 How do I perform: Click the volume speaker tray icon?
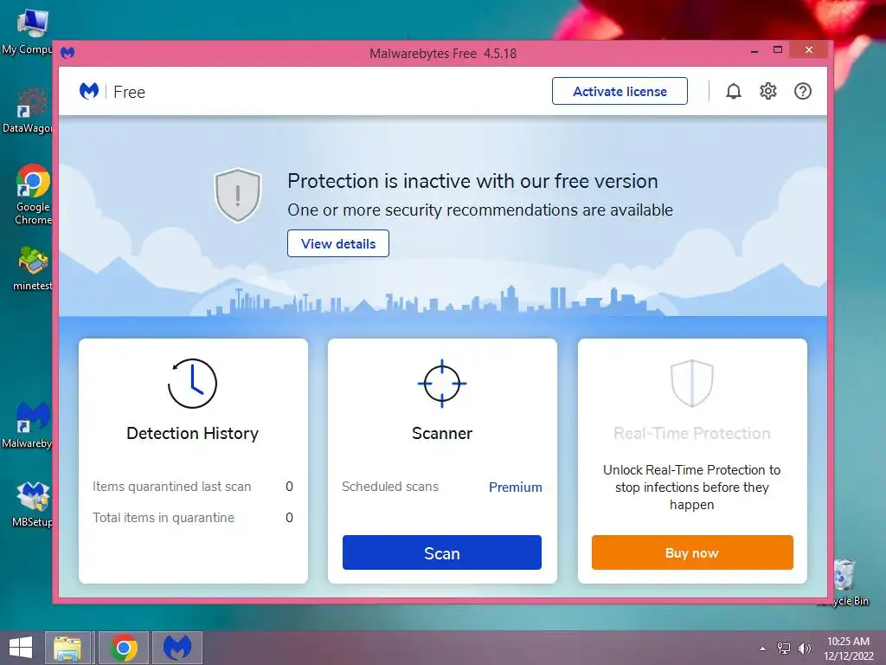click(x=805, y=648)
